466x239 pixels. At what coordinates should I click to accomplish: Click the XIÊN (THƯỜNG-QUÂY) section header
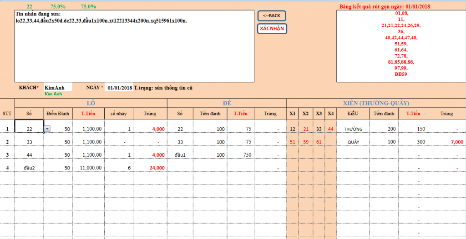coord(375,103)
